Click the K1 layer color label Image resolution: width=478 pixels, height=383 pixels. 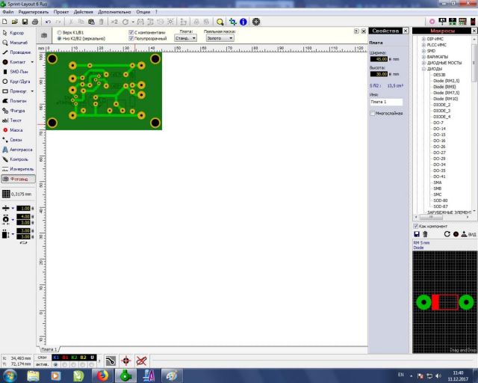point(57,358)
